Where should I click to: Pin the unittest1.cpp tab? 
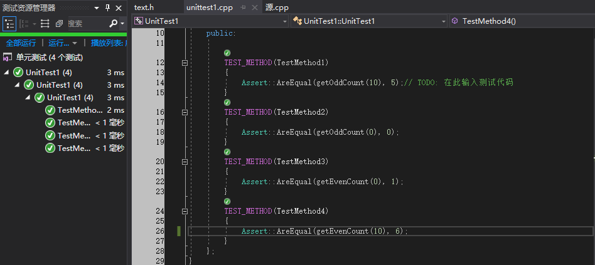244,8
